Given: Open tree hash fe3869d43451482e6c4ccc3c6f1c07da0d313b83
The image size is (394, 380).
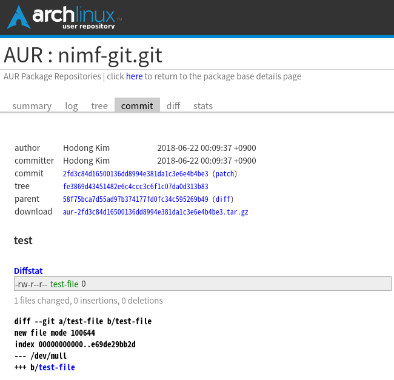Looking at the screenshot, I should pyautogui.click(x=135, y=187).
